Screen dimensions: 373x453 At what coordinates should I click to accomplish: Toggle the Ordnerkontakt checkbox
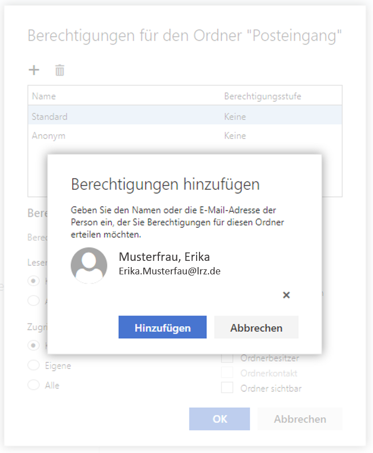click(227, 373)
